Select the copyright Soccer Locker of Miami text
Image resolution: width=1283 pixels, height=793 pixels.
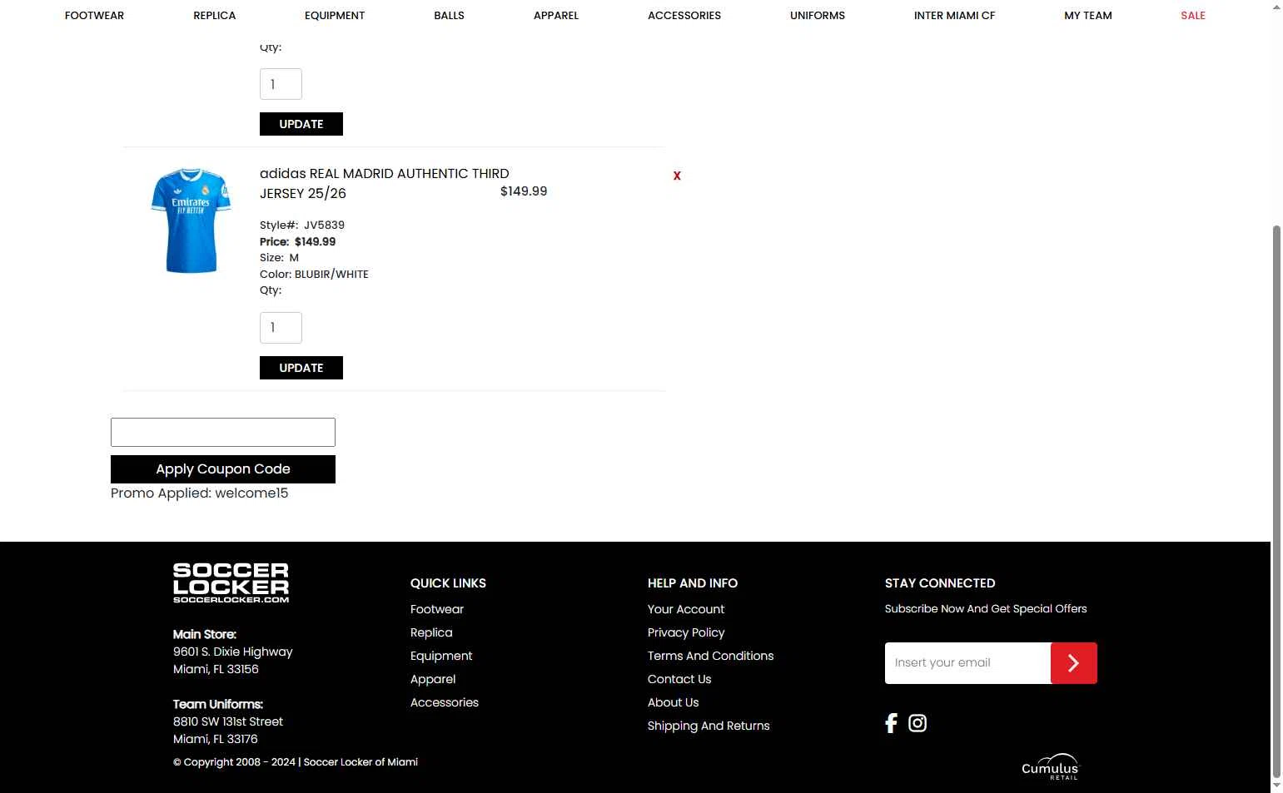click(296, 762)
